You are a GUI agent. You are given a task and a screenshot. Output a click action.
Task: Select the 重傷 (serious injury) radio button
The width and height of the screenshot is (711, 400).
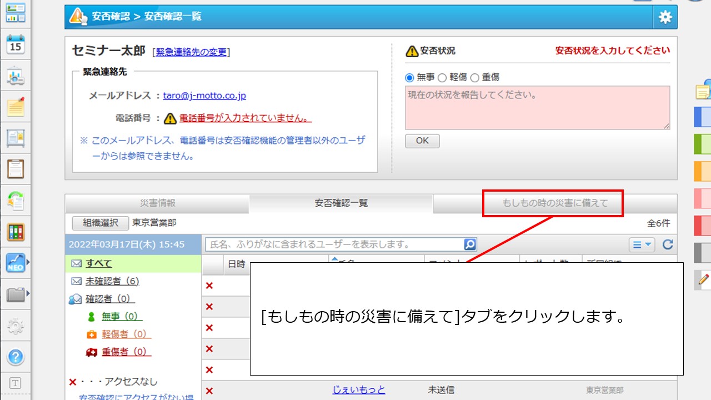point(475,77)
